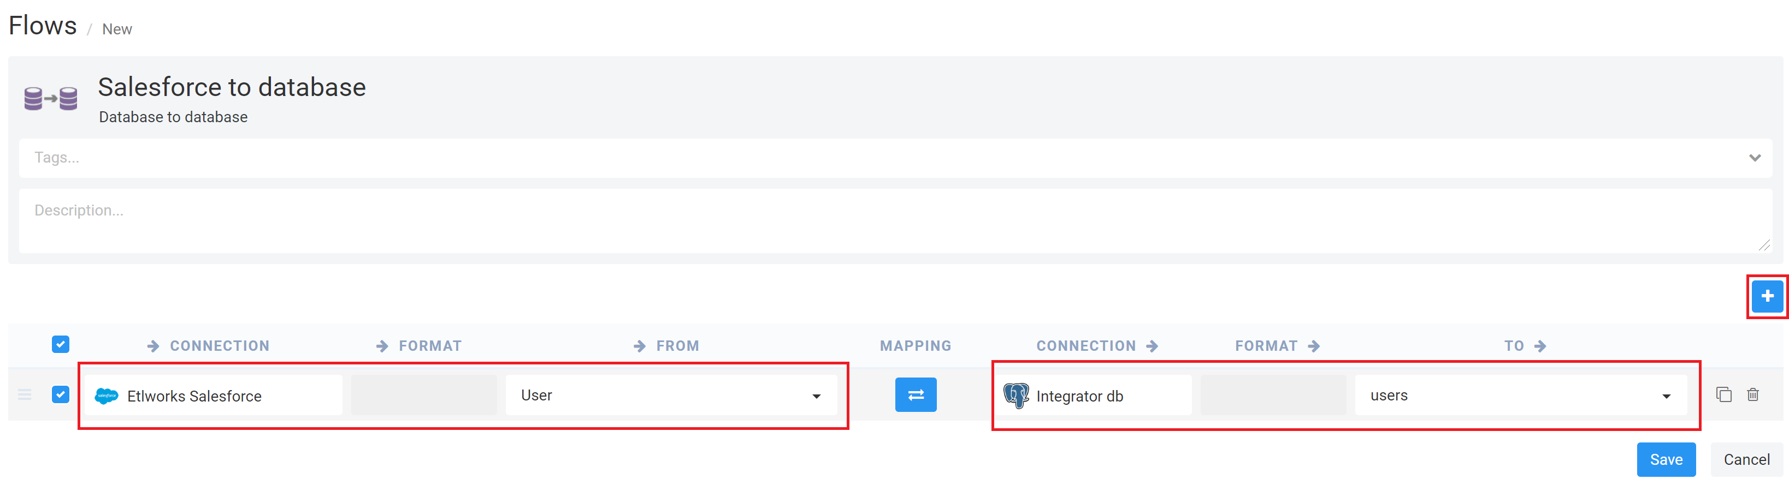
Task: Grab the row reorder handle icon
Action: [25, 394]
